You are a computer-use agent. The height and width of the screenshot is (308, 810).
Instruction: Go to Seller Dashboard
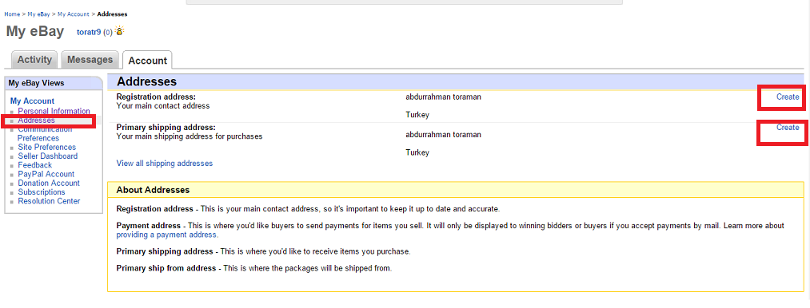(47, 156)
